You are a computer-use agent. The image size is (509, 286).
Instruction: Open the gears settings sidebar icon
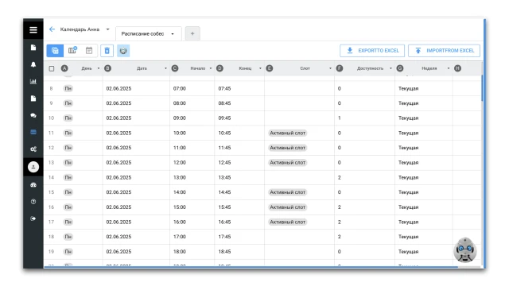[x=33, y=149]
